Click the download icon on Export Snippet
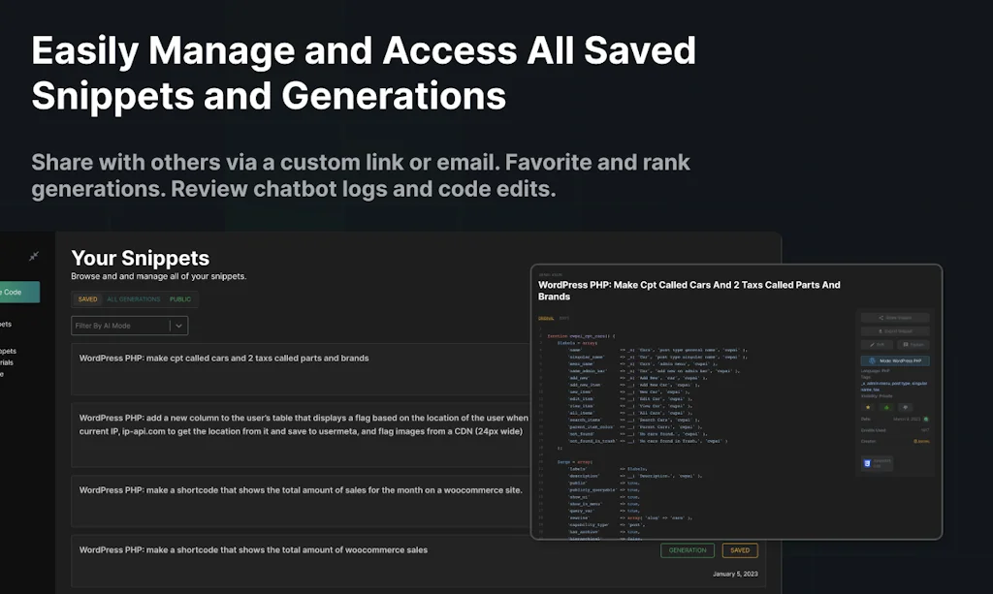 (x=879, y=329)
